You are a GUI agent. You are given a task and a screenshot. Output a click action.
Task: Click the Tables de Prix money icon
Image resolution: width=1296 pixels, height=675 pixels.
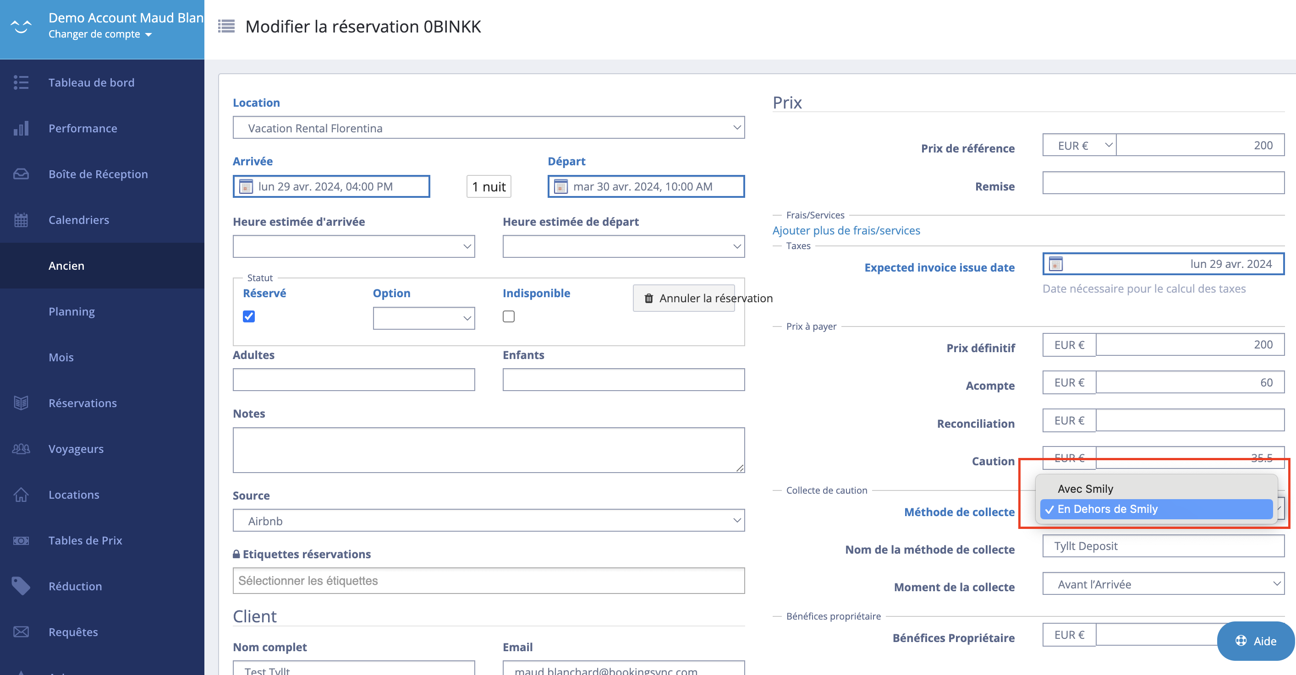pos(21,540)
